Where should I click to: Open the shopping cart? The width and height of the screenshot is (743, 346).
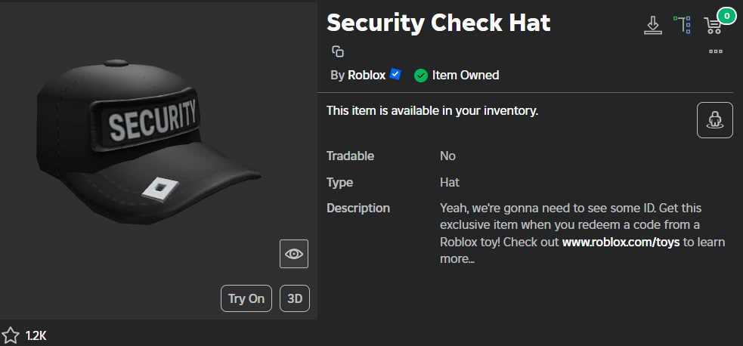click(713, 26)
